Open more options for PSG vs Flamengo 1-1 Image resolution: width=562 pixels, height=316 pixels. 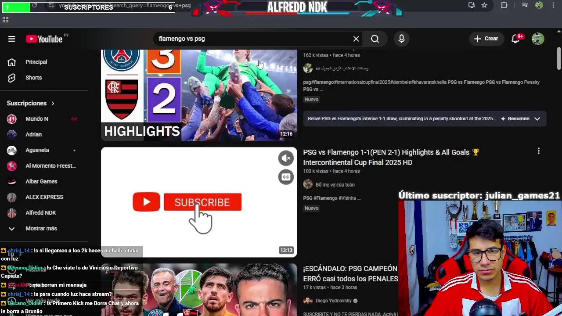click(x=539, y=151)
